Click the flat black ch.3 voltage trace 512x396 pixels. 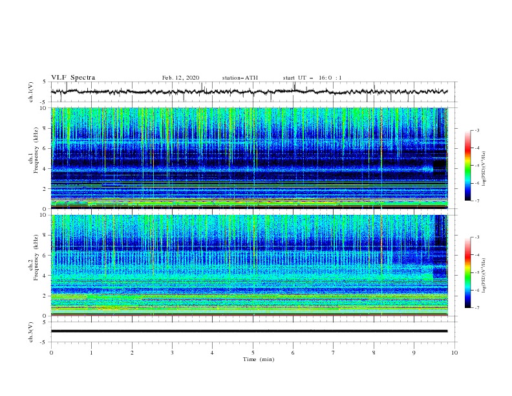pos(249,331)
